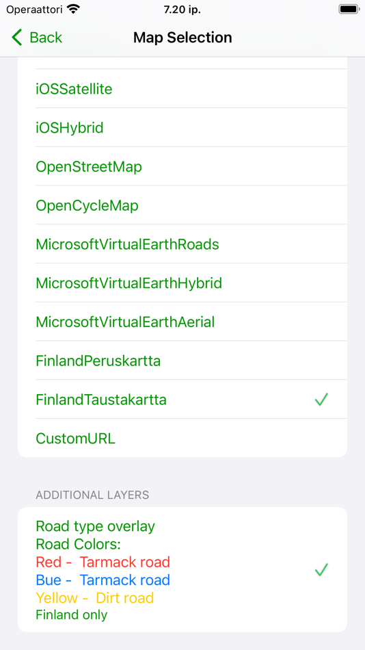Image resolution: width=365 pixels, height=650 pixels.
Task: Tap the checkmark beside FinlandTaustakartta
Action: 321,399
